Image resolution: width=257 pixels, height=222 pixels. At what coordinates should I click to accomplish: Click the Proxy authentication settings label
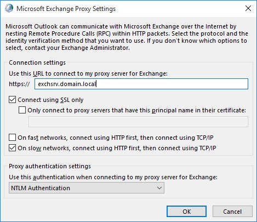pyautogui.click(x=50, y=166)
